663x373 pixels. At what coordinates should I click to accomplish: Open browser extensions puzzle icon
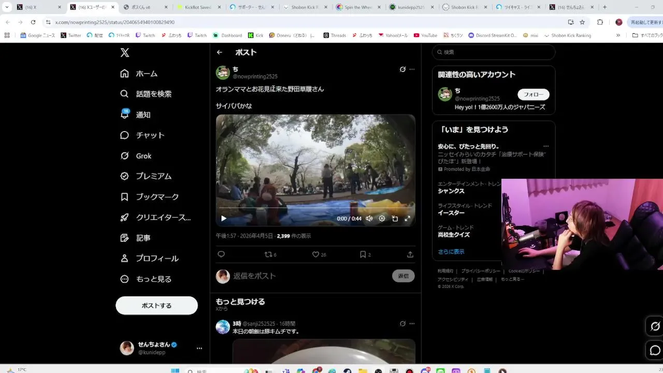coord(600,22)
